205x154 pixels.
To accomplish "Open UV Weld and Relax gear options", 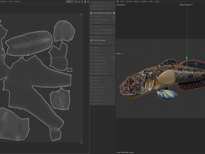I will pyautogui.click(x=114, y=20).
